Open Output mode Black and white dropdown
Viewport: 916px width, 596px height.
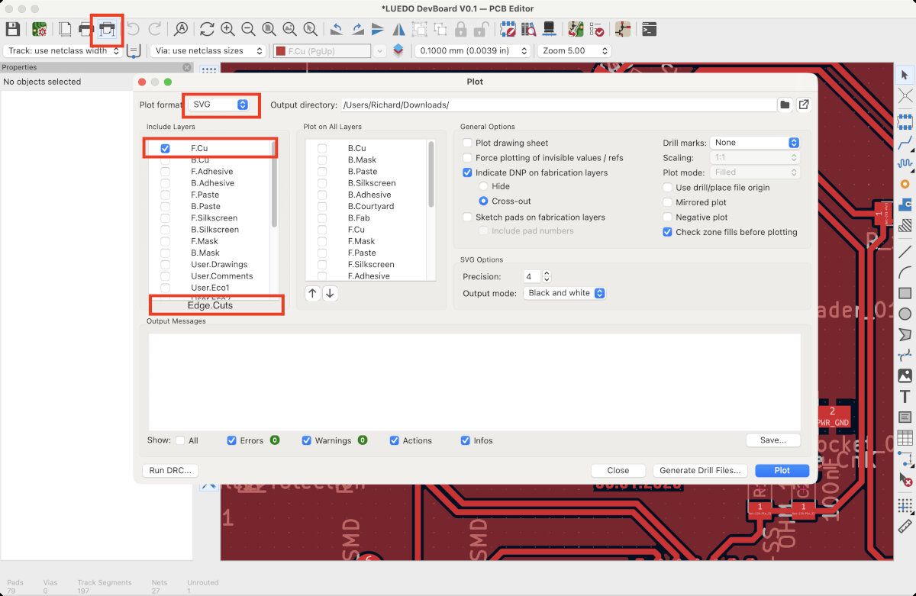coord(564,293)
